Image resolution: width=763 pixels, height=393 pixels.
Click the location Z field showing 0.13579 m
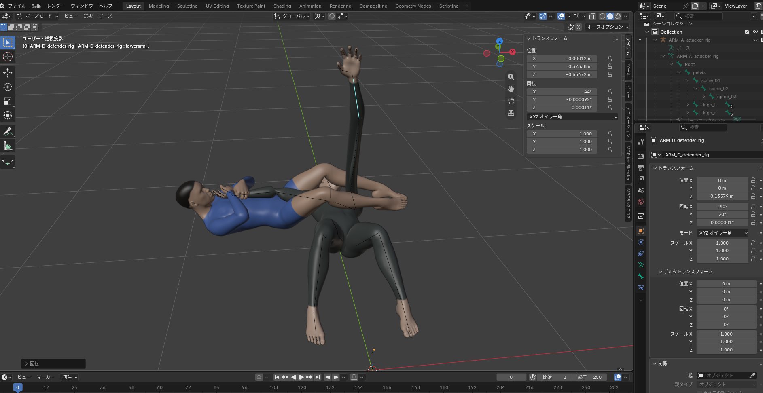pyautogui.click(x=722, y=196)
